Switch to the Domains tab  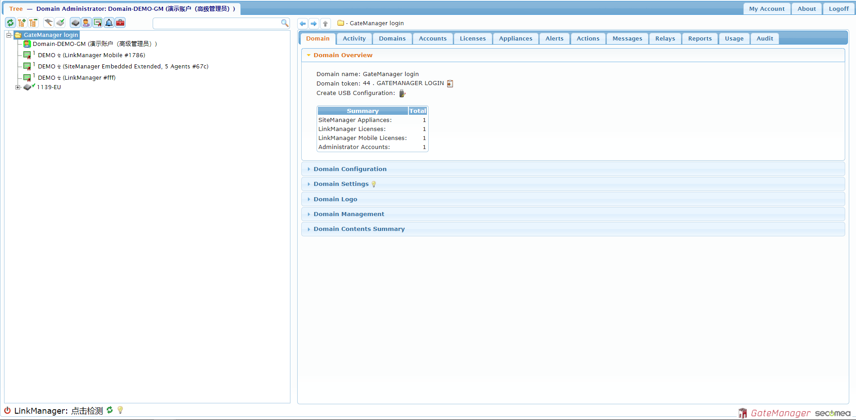pos(392,39)
